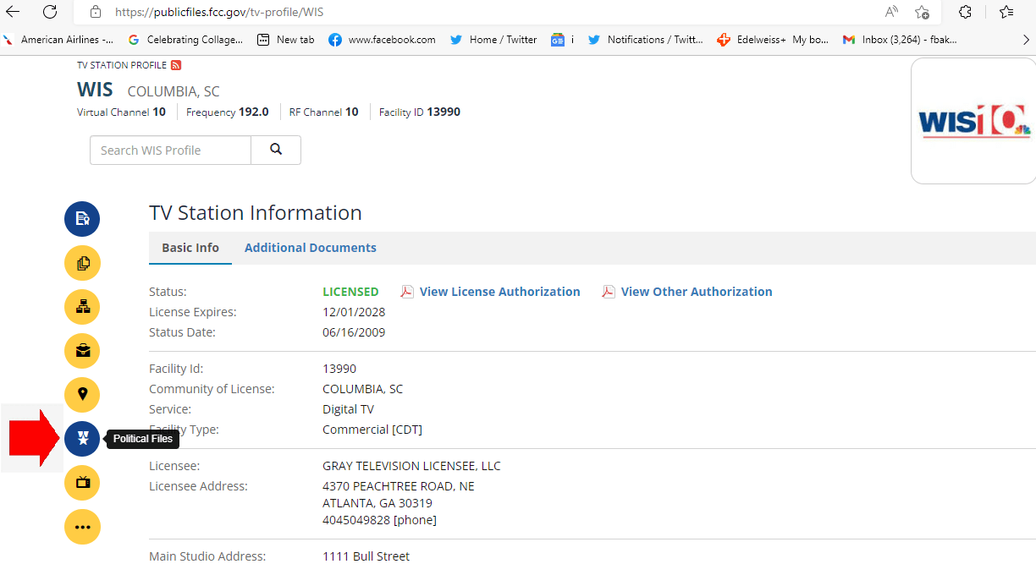
Task: Click the Search WIS Profile field
Action: (170, 151)
